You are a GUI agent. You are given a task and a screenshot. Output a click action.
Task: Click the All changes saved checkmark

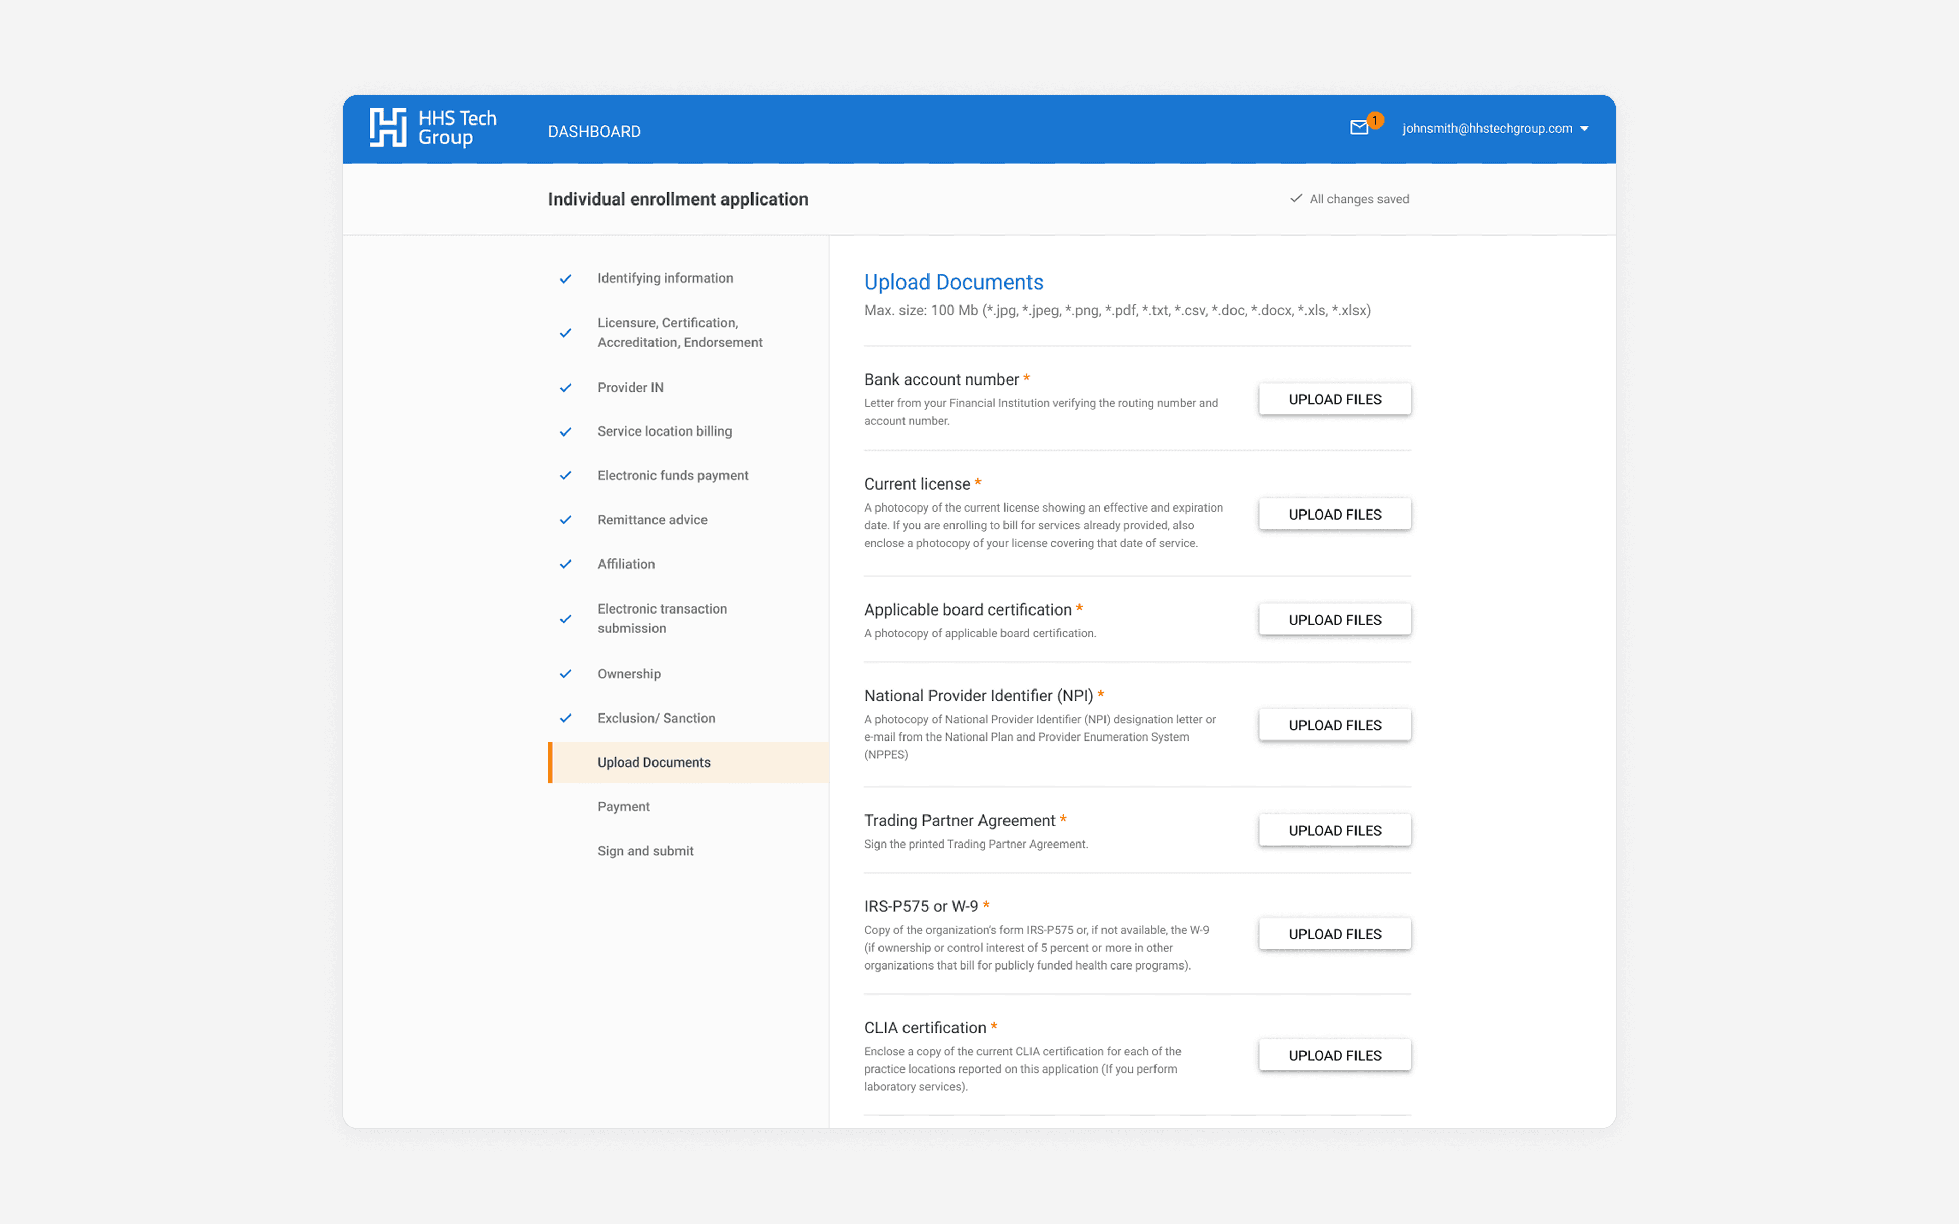click(x=1296, y=198)
